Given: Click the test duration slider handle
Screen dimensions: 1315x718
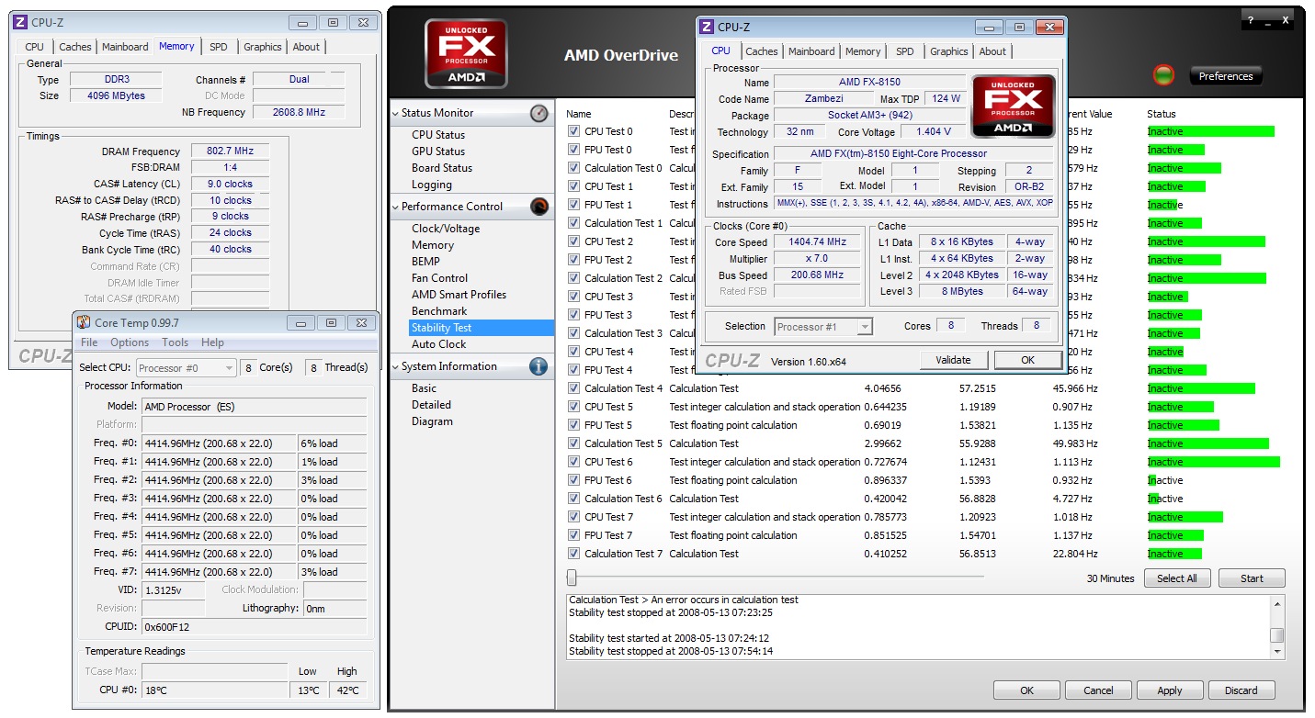Looking at the screenshot, I should 572,578.
